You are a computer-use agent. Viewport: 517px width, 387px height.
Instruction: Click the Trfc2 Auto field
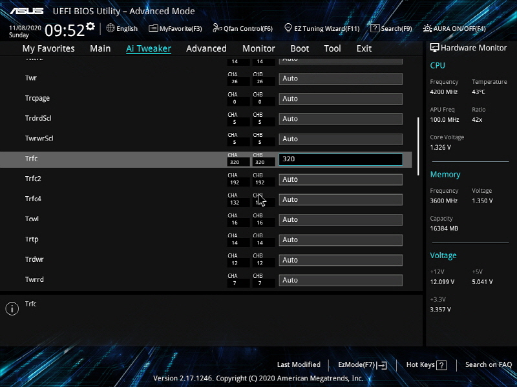tap(341, 179)
